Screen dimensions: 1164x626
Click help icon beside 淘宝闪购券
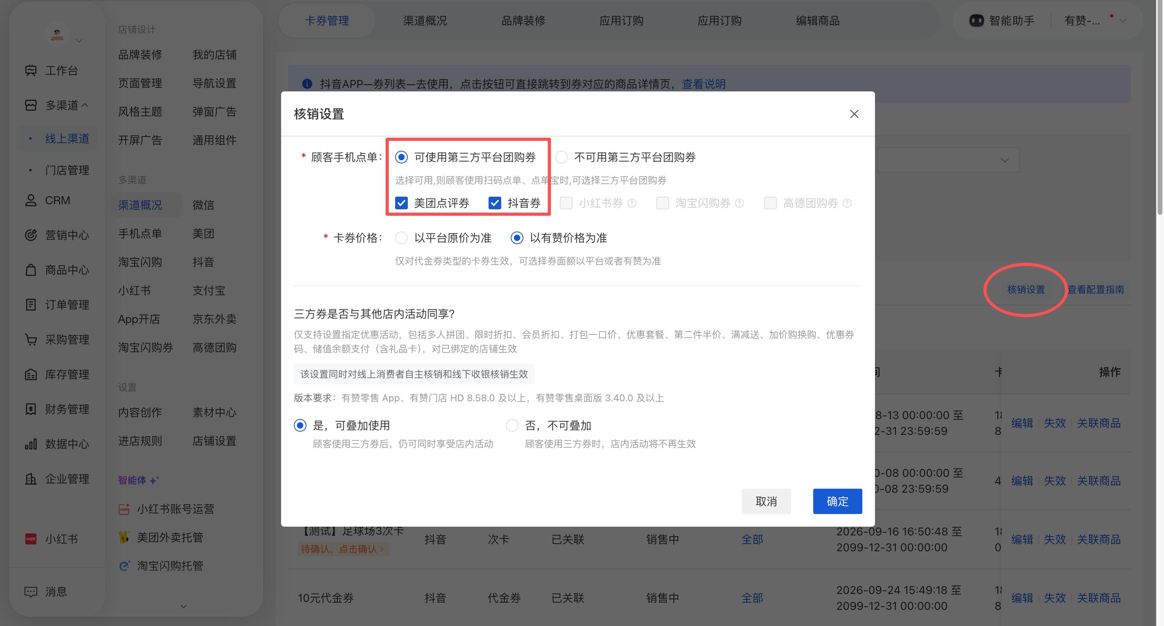pyautogui.click(x=740, y=203)
